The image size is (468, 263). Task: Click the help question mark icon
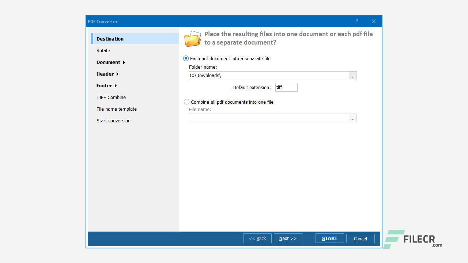(357, 21)
